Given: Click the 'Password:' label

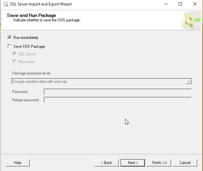Looking at the screenshot, I should (20, 92).
